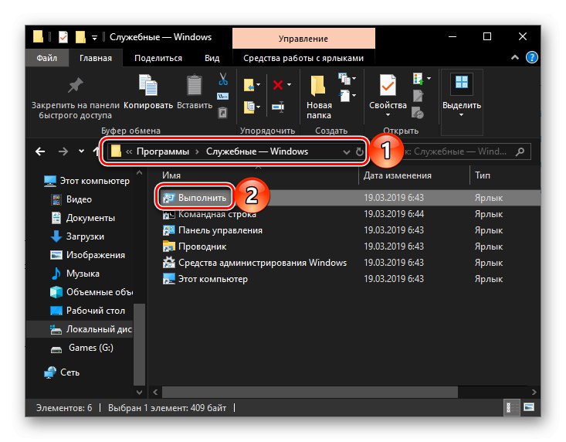Expand the Delete options arrow
Viewport: 566px width, 442px height.
coord(289,85)
